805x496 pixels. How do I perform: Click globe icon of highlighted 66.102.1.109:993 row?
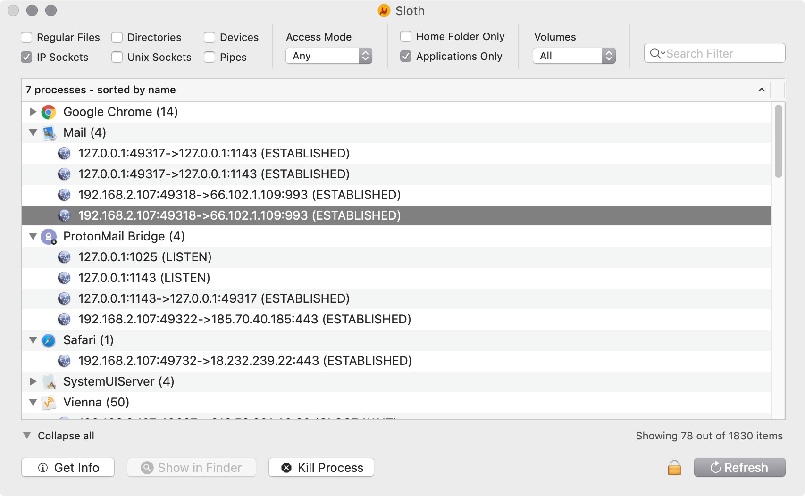pos(64,216)
